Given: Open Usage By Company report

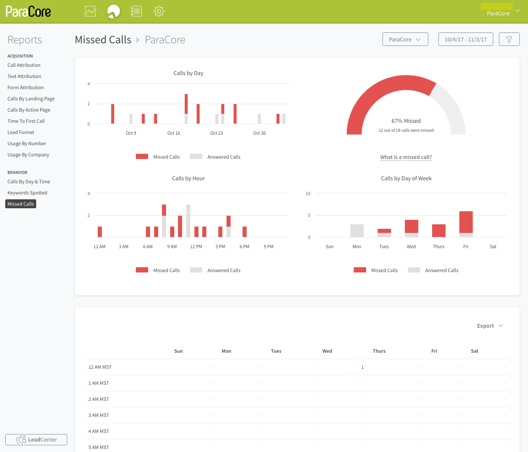Looking at the screenshot, I should [x=28, y=155].
